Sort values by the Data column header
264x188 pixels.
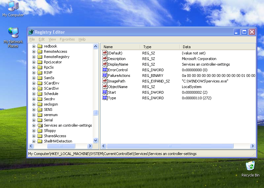click(218, 47)
